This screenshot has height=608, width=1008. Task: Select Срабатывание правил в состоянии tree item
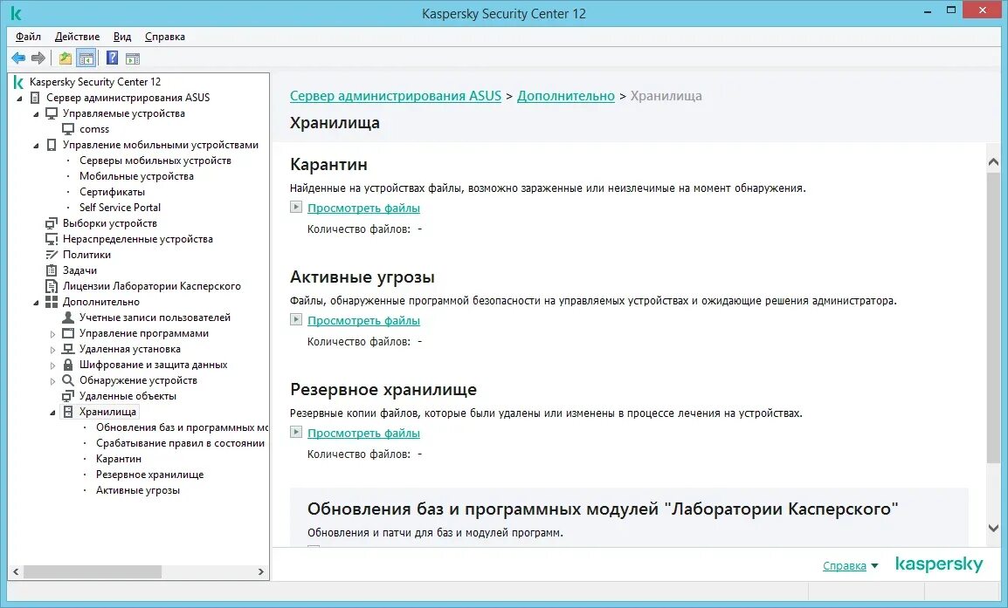pos(180,443)
